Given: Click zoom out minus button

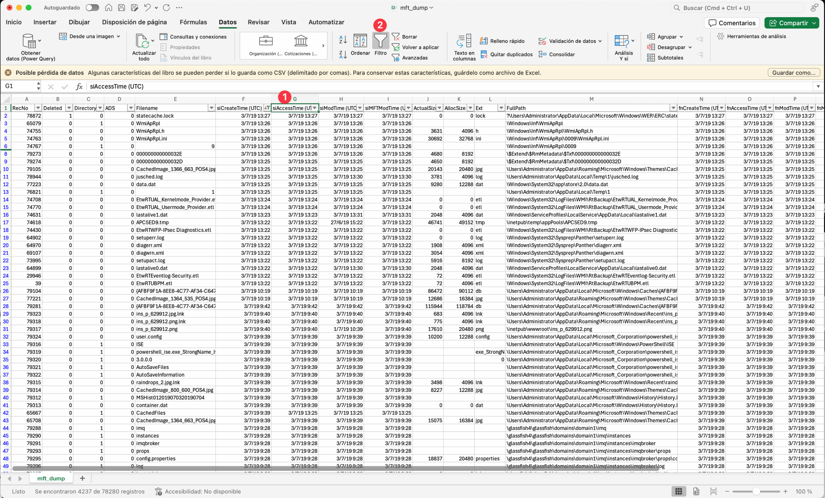Looking at the screenshot, I should coord(727,491).
